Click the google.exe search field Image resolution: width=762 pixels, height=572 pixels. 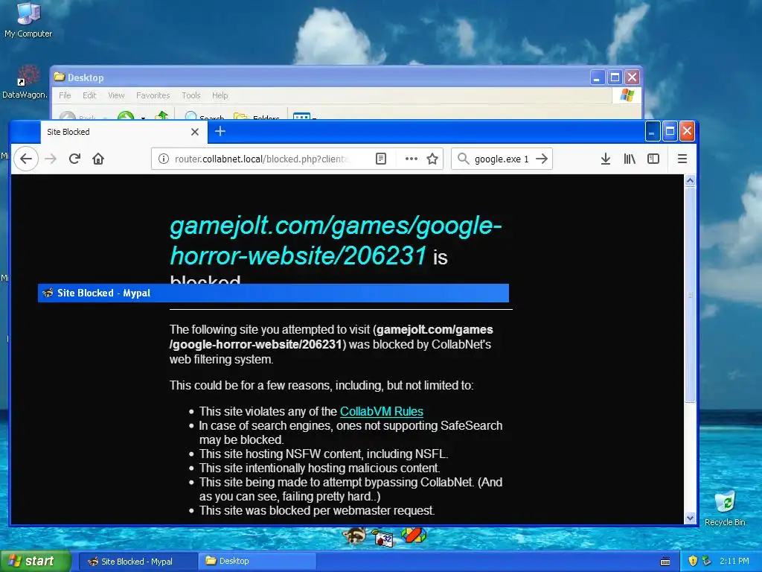[x=502, y=159]
